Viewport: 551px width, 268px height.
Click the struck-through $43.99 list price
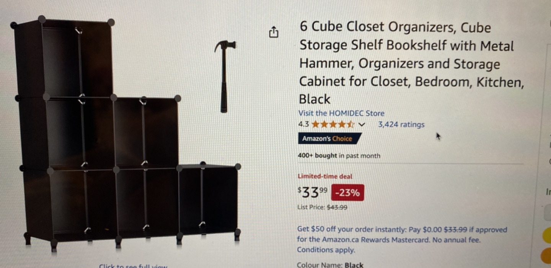337,207
